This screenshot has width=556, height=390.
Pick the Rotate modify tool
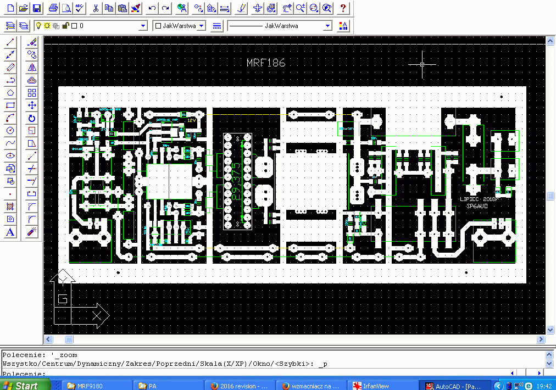(32, 118)
